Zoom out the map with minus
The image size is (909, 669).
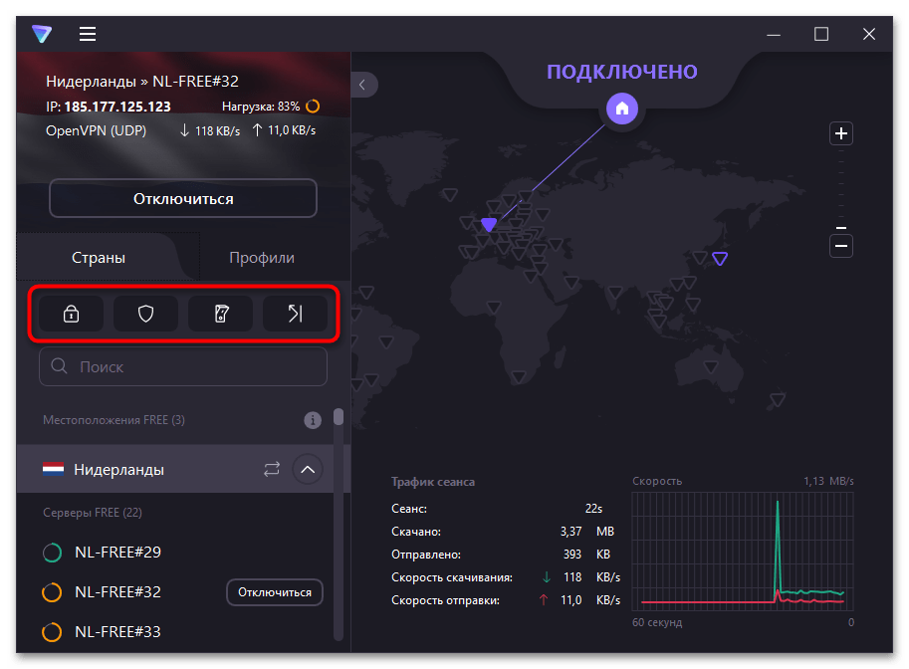[841, 245]
